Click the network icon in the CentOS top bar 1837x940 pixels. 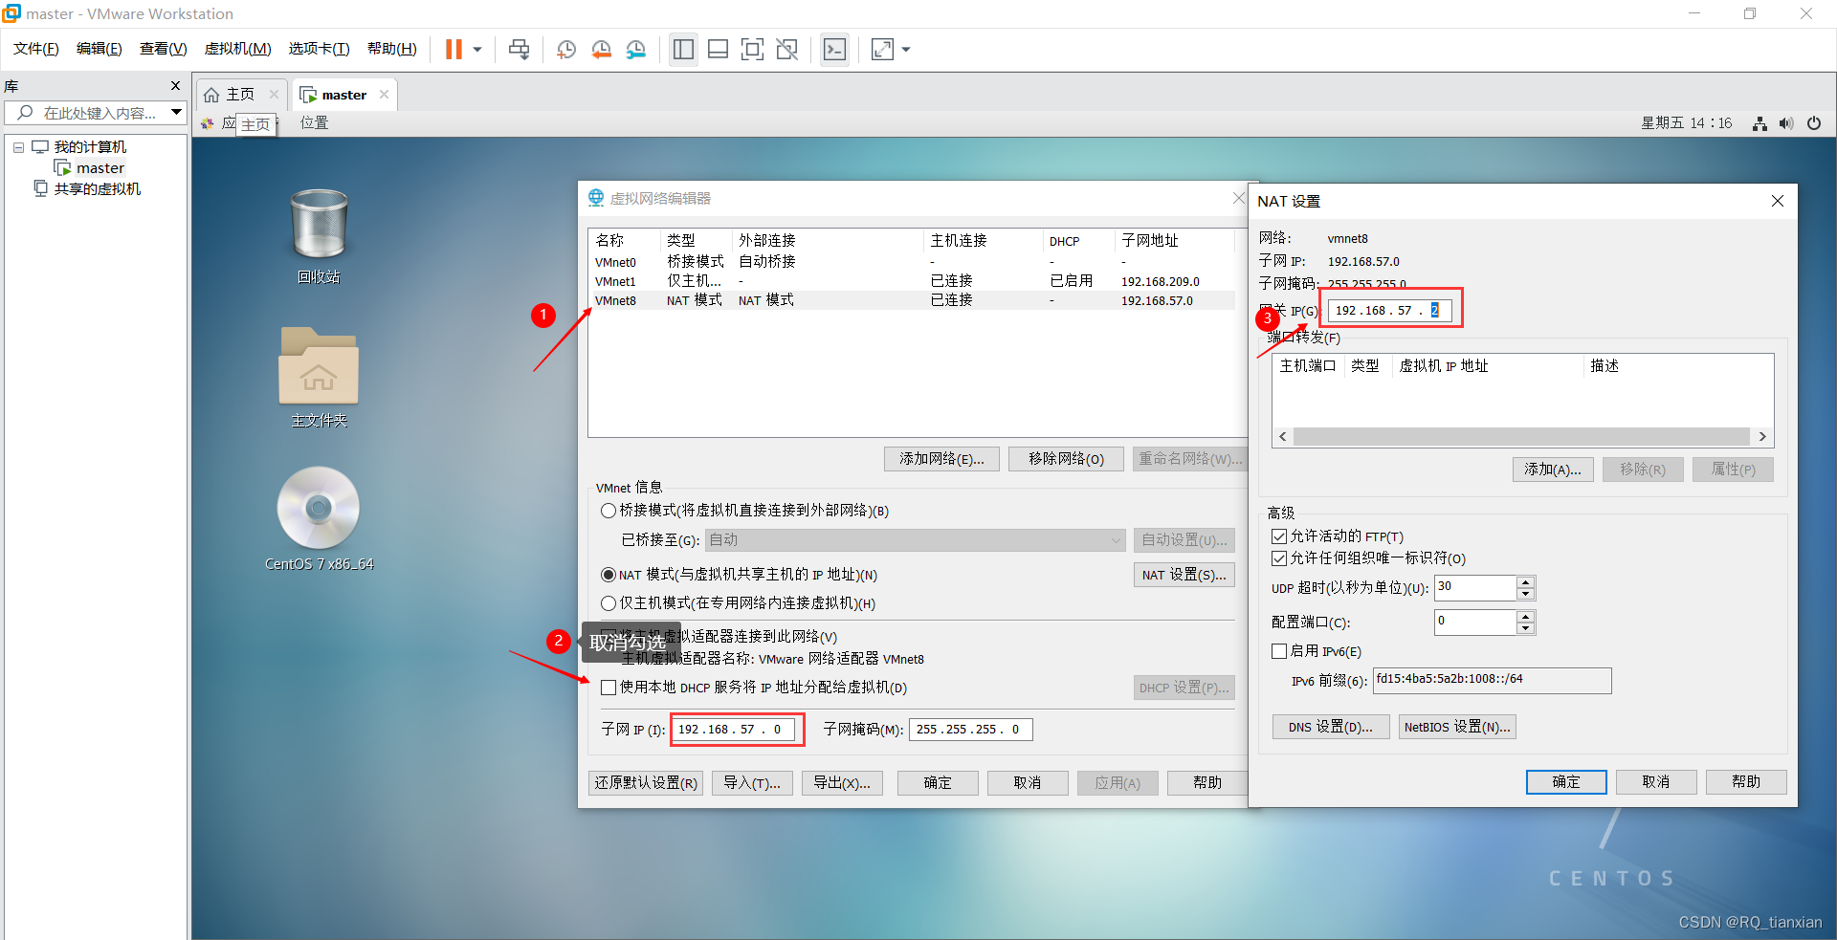[1760, 123]
